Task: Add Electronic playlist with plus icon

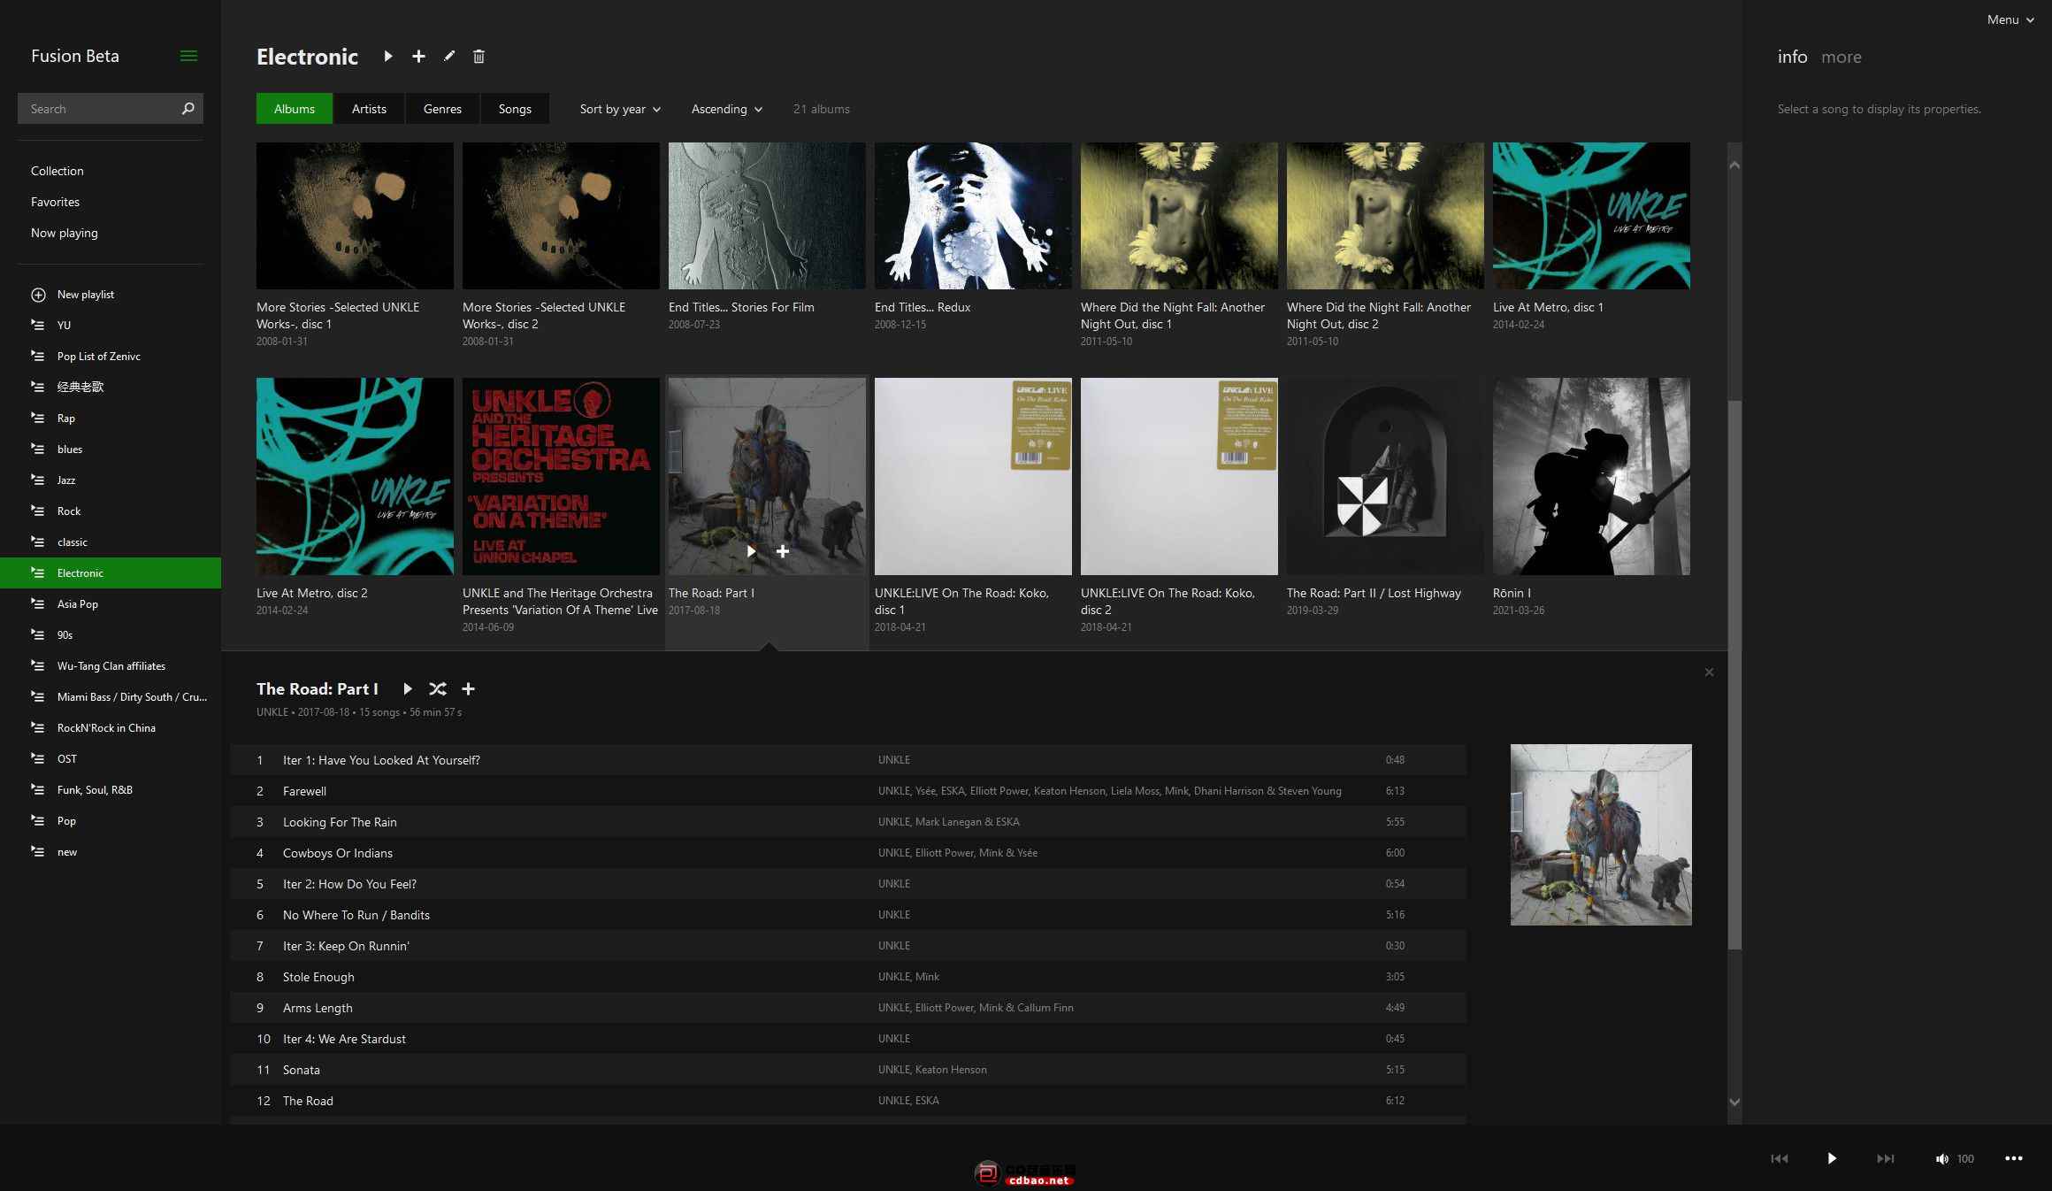Action: 418,57
